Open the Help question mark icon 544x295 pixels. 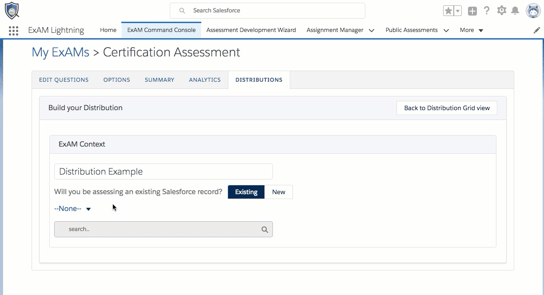pos(487,11)
